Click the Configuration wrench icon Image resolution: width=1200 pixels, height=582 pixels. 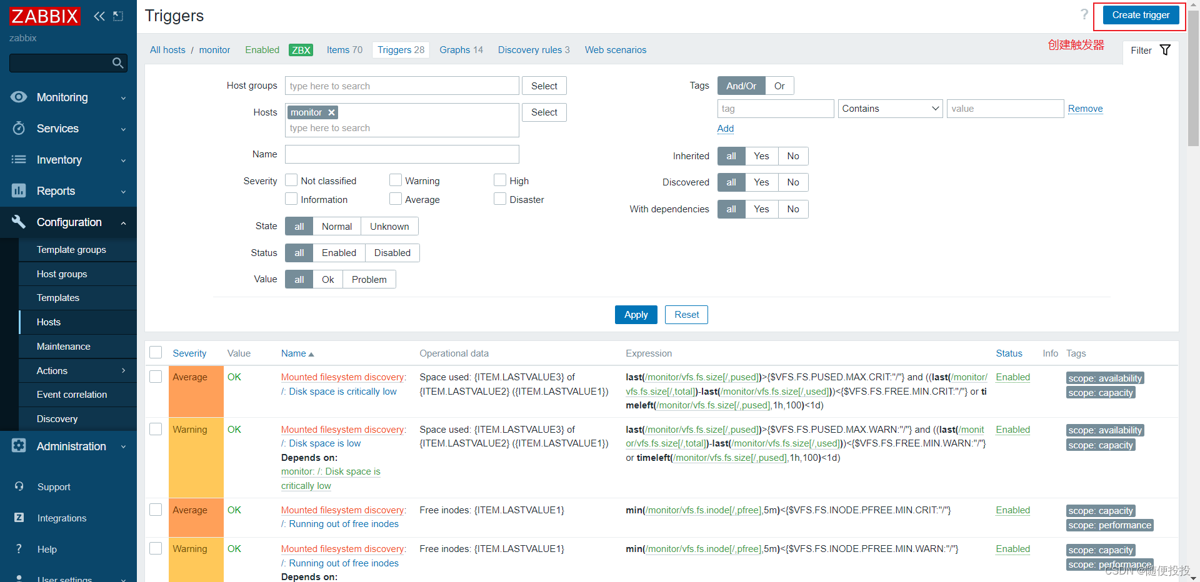click(x=19, y=222)
